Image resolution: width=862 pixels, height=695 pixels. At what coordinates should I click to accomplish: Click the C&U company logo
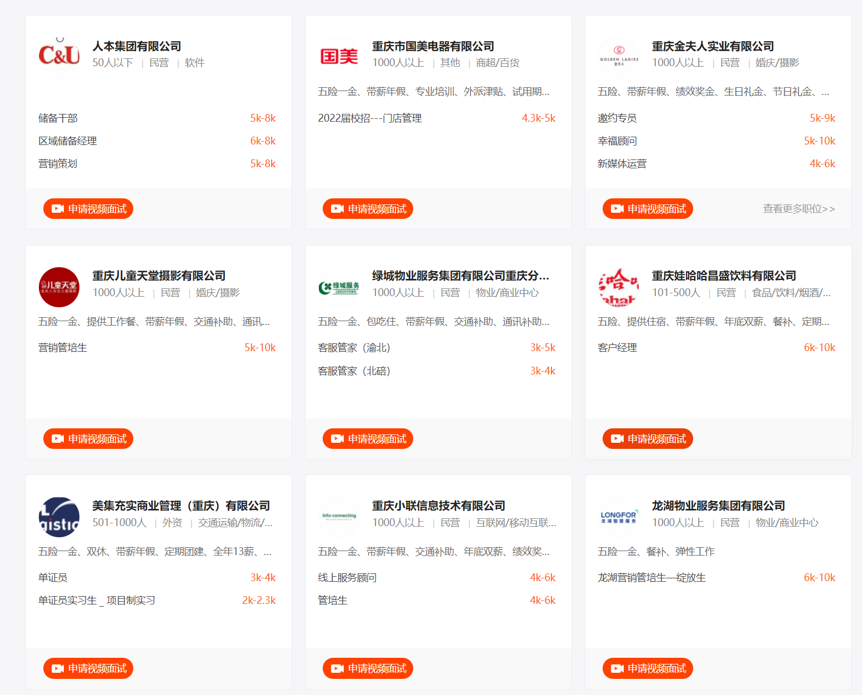click(59, 55)
